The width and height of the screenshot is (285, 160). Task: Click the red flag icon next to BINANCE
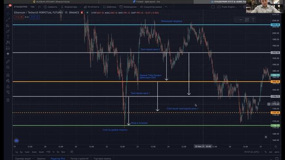coord(82,13)
